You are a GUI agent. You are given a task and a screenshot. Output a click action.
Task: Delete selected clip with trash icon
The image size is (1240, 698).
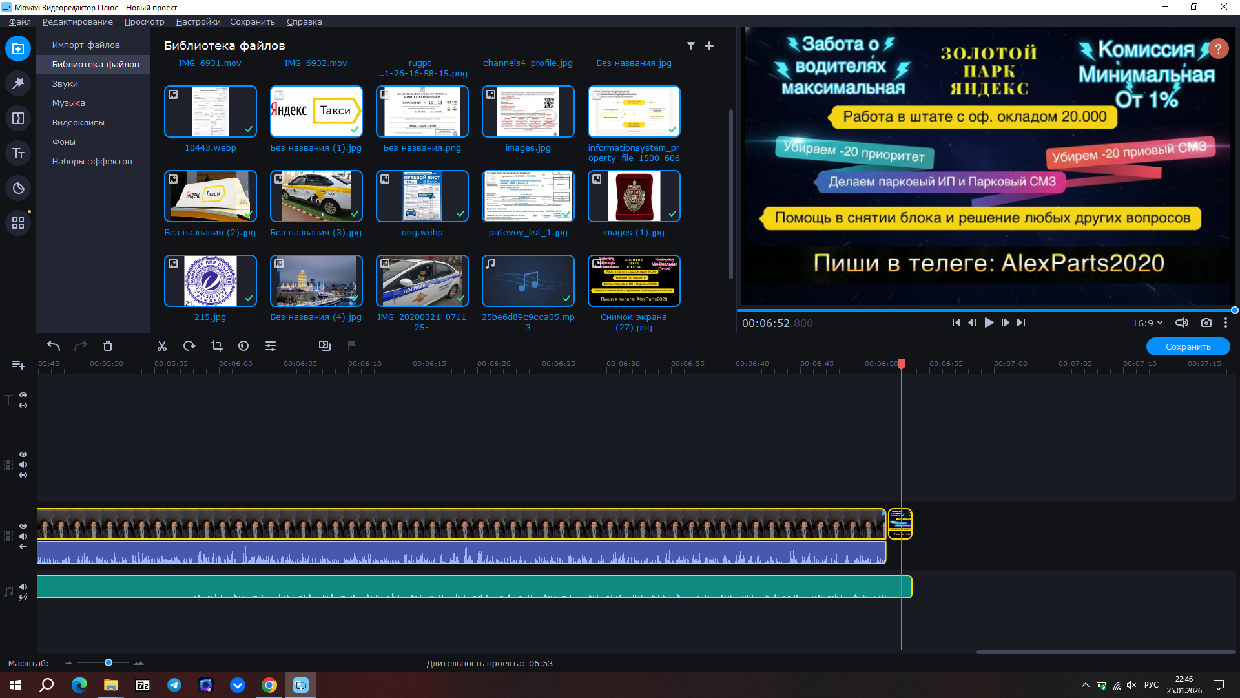[108, 346]
